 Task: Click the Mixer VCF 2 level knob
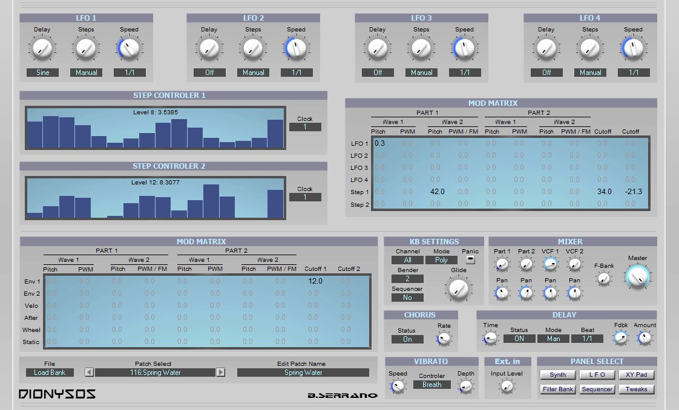coord(575,264)
